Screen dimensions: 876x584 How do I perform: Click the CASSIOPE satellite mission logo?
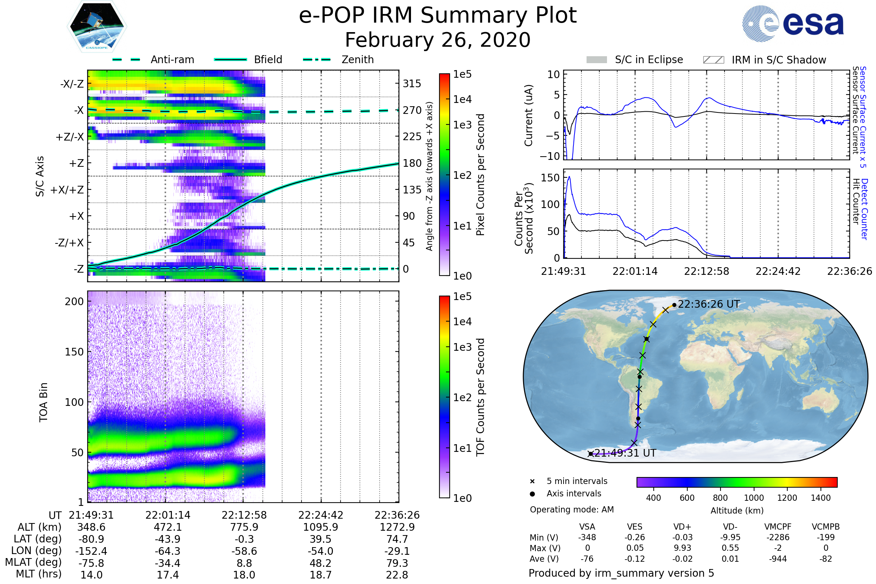[x=97, y=27]
